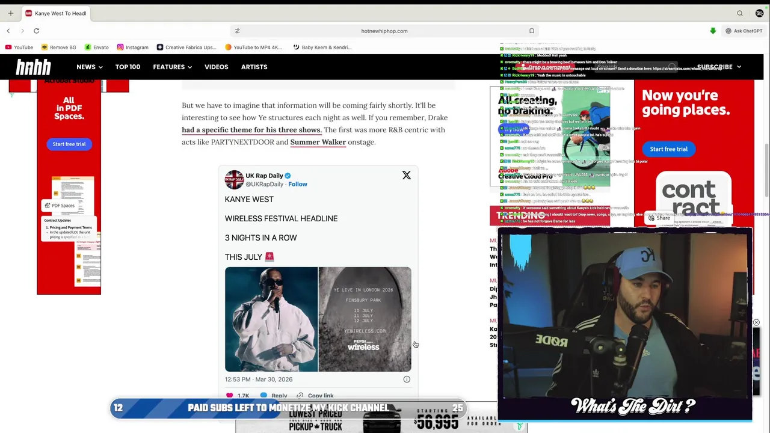Screen dimensions: 770x433
Task: Go to the VIDEOS section
Action: pos(216,67)
